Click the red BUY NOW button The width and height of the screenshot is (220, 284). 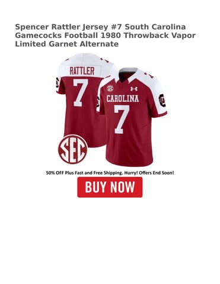pyautogui.click(x=110, y=187)
